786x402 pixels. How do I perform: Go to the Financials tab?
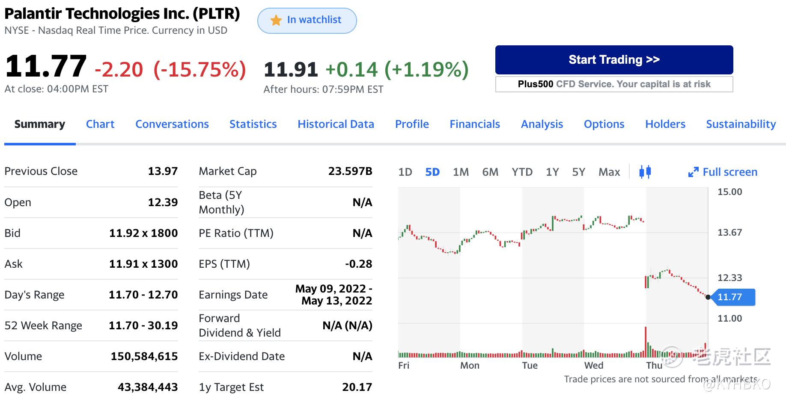click(x=475, y=124)
